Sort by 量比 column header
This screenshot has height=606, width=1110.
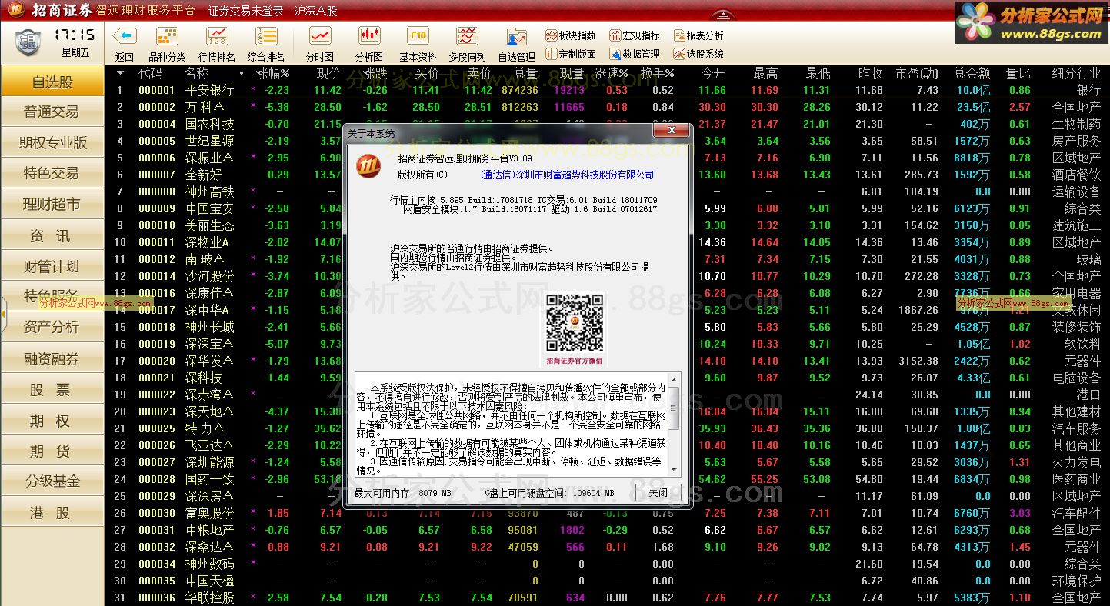coord(1018,73)
